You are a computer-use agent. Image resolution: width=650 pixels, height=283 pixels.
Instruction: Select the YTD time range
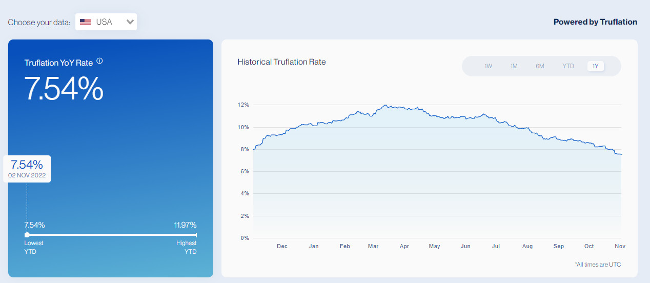[568, 66]
